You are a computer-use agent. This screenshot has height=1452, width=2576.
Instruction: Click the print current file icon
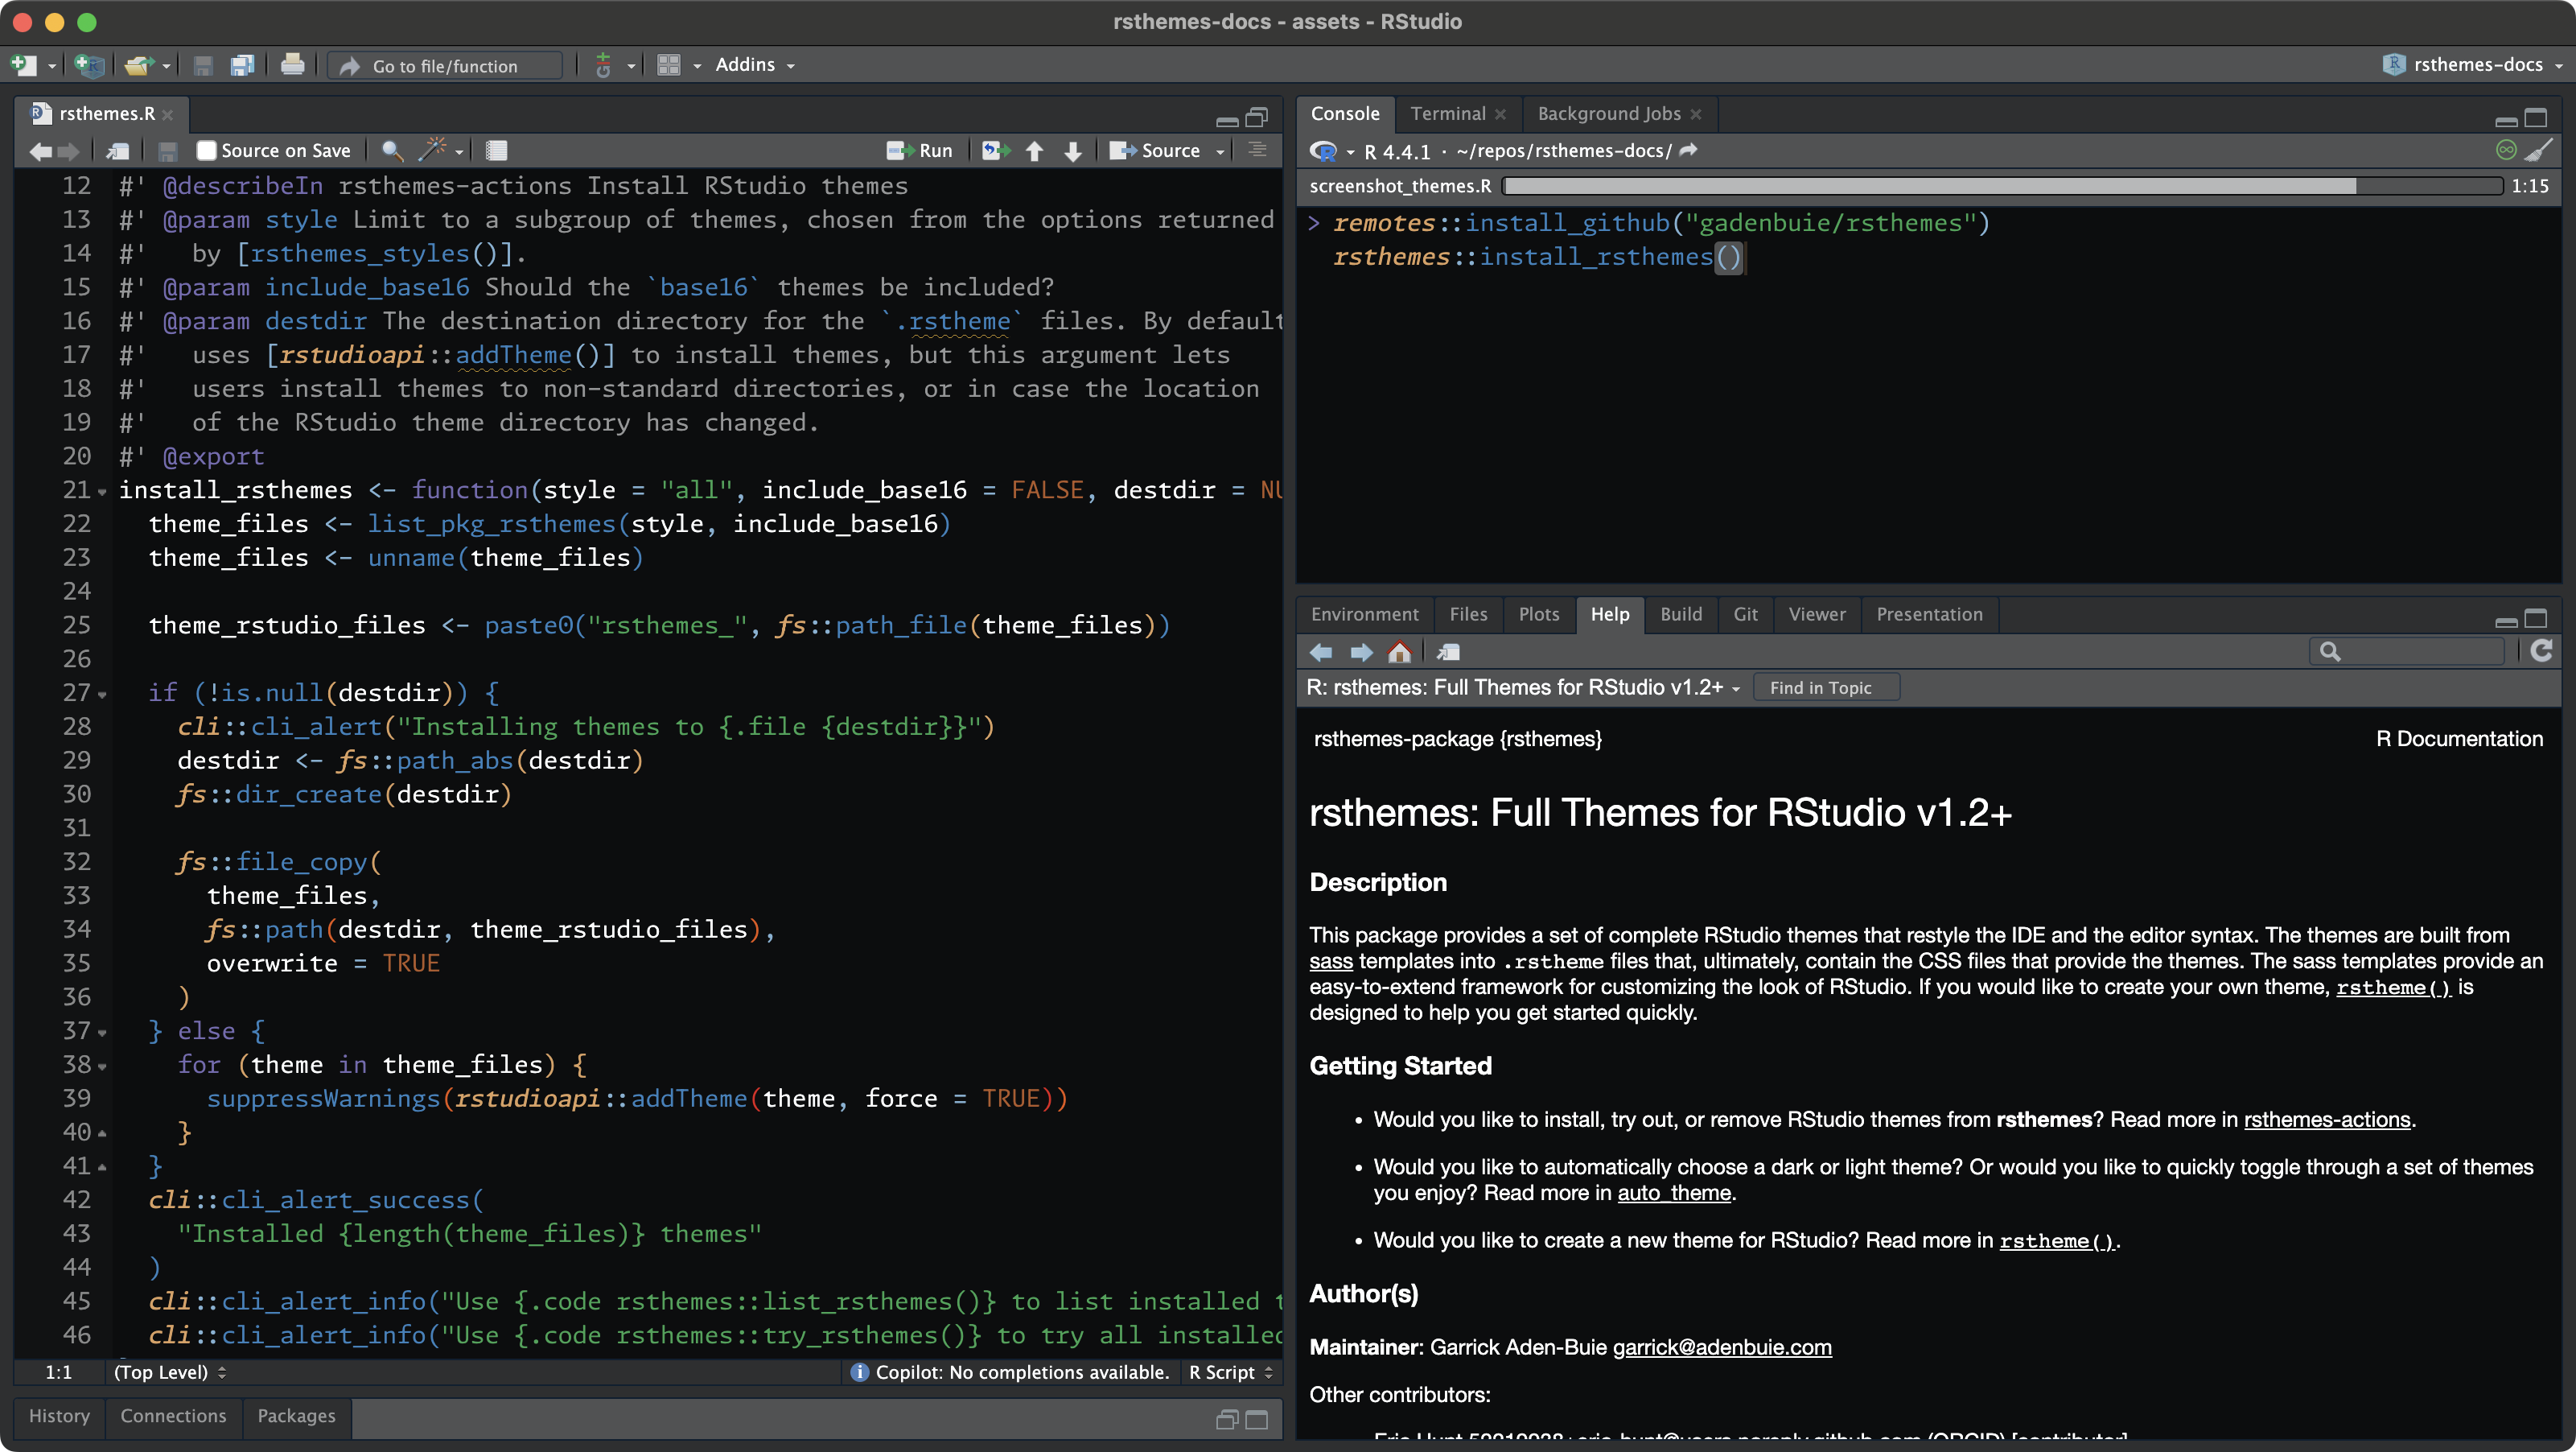point(292,65)
